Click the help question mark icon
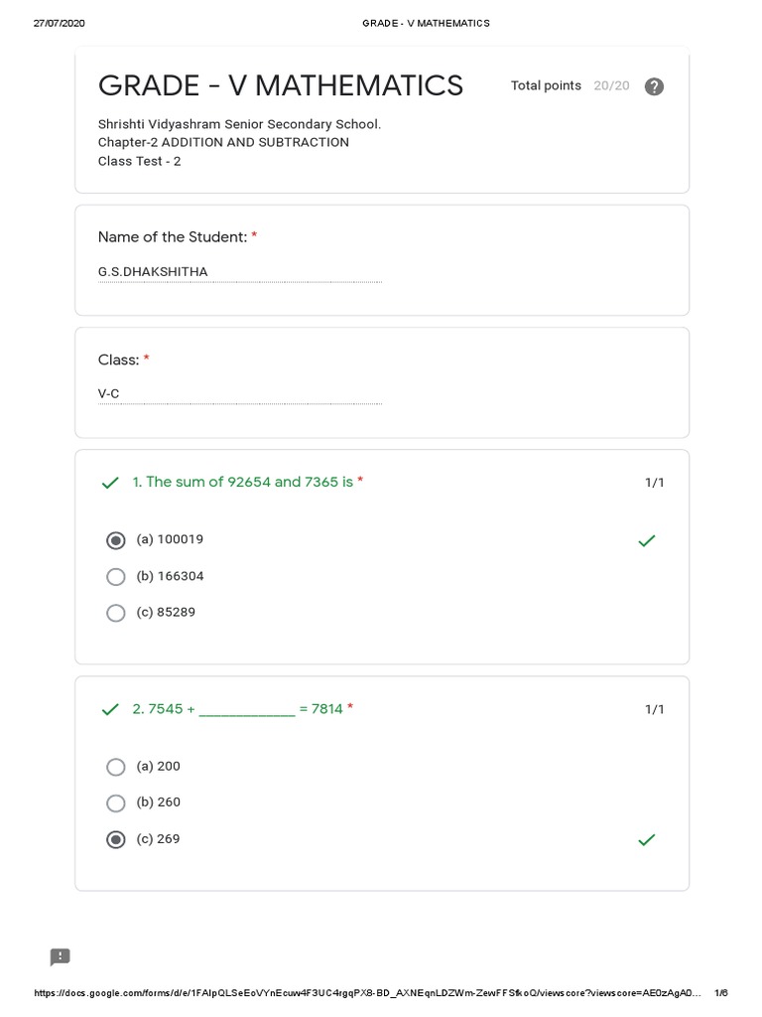 pos(654,86)
